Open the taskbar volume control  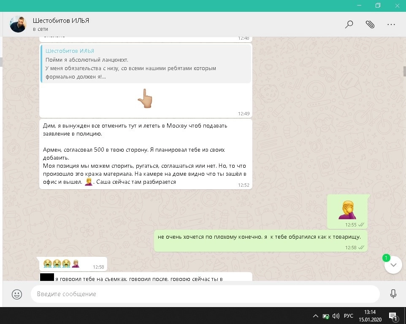click(x=336, y=316)
